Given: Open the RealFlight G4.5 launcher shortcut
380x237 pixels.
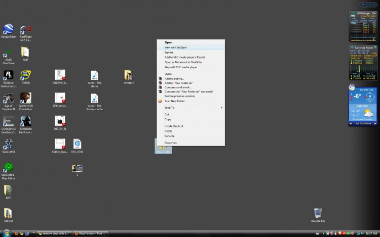Looking at the screenshot, I should point(25,33).
